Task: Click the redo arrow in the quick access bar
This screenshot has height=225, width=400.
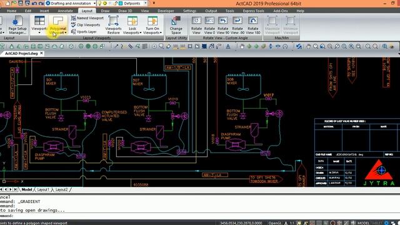Action: click(41, 3)
